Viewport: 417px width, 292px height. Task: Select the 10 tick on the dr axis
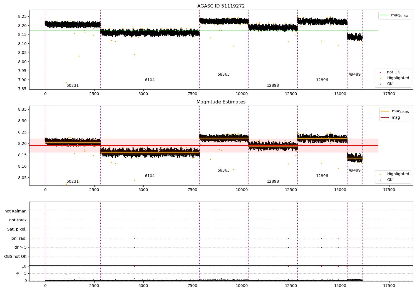coord(24,266)
